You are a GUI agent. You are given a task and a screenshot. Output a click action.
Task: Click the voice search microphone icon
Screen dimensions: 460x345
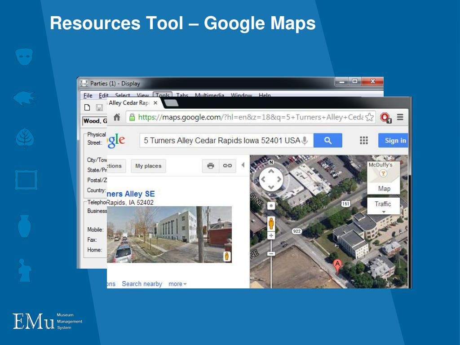(x=305, y=141)
